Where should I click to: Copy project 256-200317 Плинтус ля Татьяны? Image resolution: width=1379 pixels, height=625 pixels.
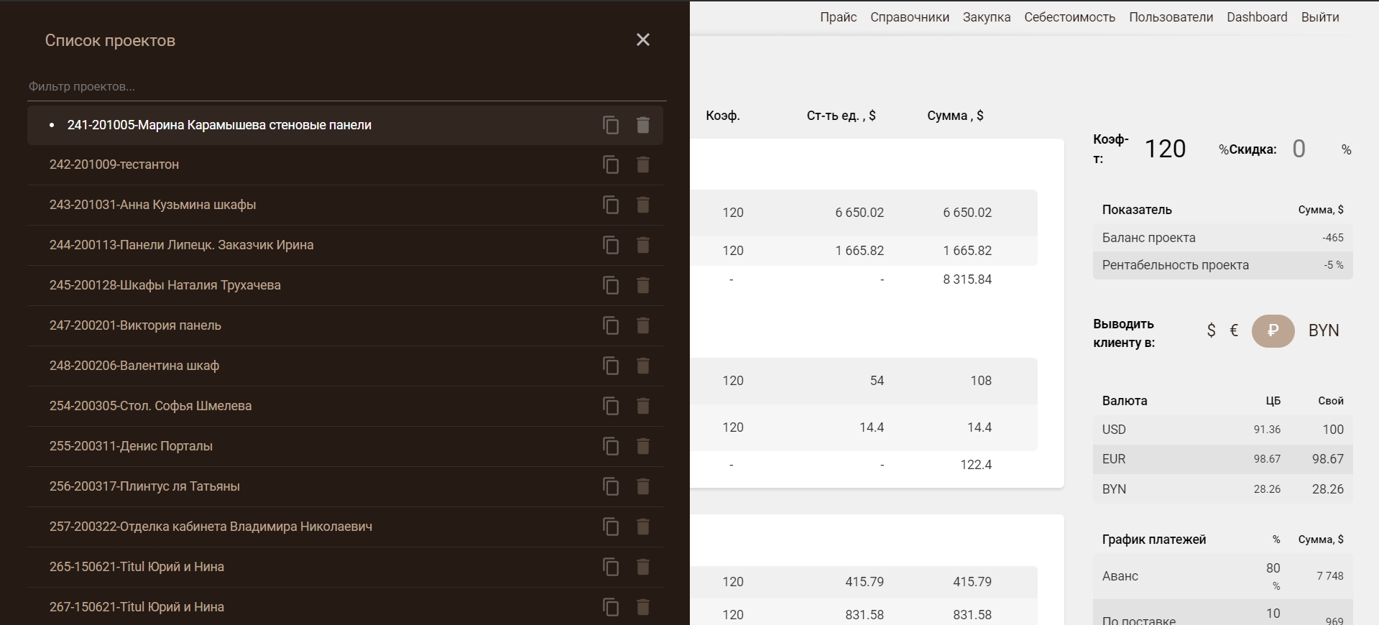pos(611,487)
